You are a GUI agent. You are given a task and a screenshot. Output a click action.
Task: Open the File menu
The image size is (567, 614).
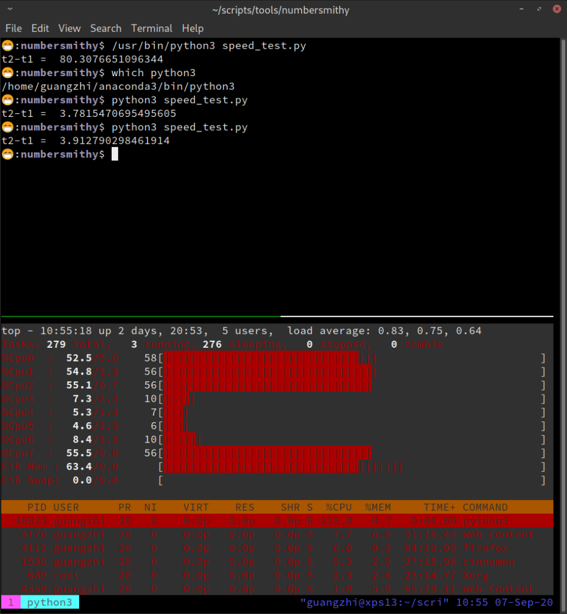click(x=13, y=28)
